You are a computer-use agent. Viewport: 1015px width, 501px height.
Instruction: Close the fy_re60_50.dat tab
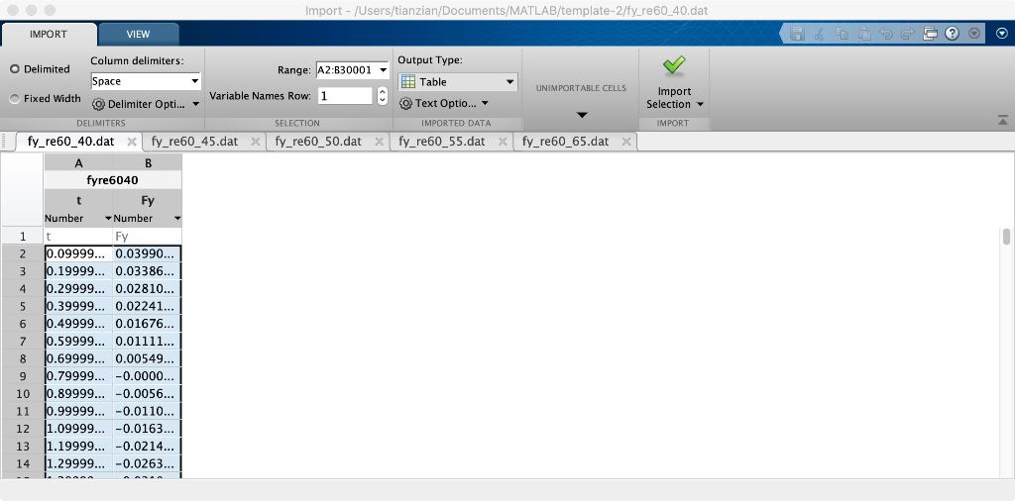[x=379, y=141]
